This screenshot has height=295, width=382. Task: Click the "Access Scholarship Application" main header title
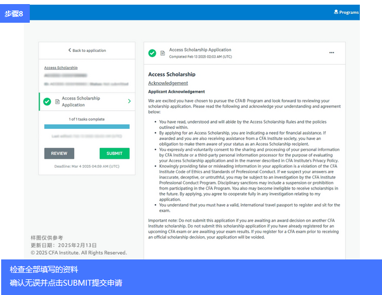tap(200, 50)
